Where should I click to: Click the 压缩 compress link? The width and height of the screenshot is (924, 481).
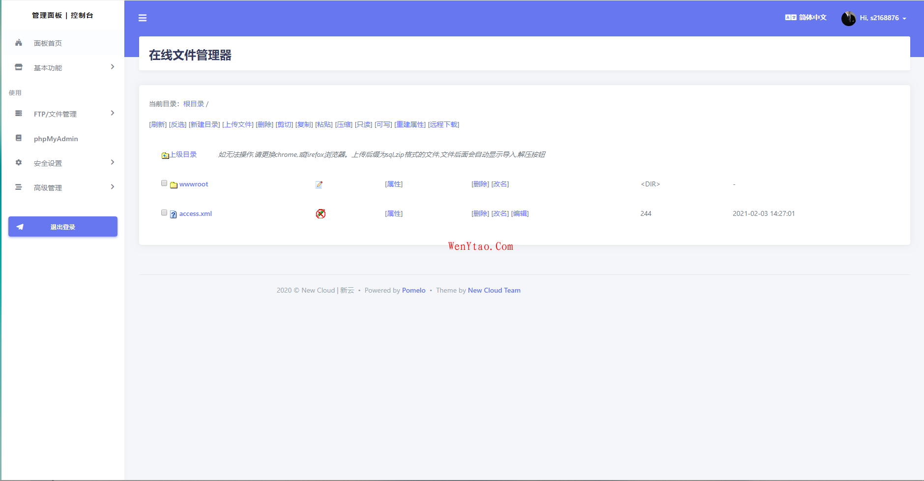click(344, 124)
